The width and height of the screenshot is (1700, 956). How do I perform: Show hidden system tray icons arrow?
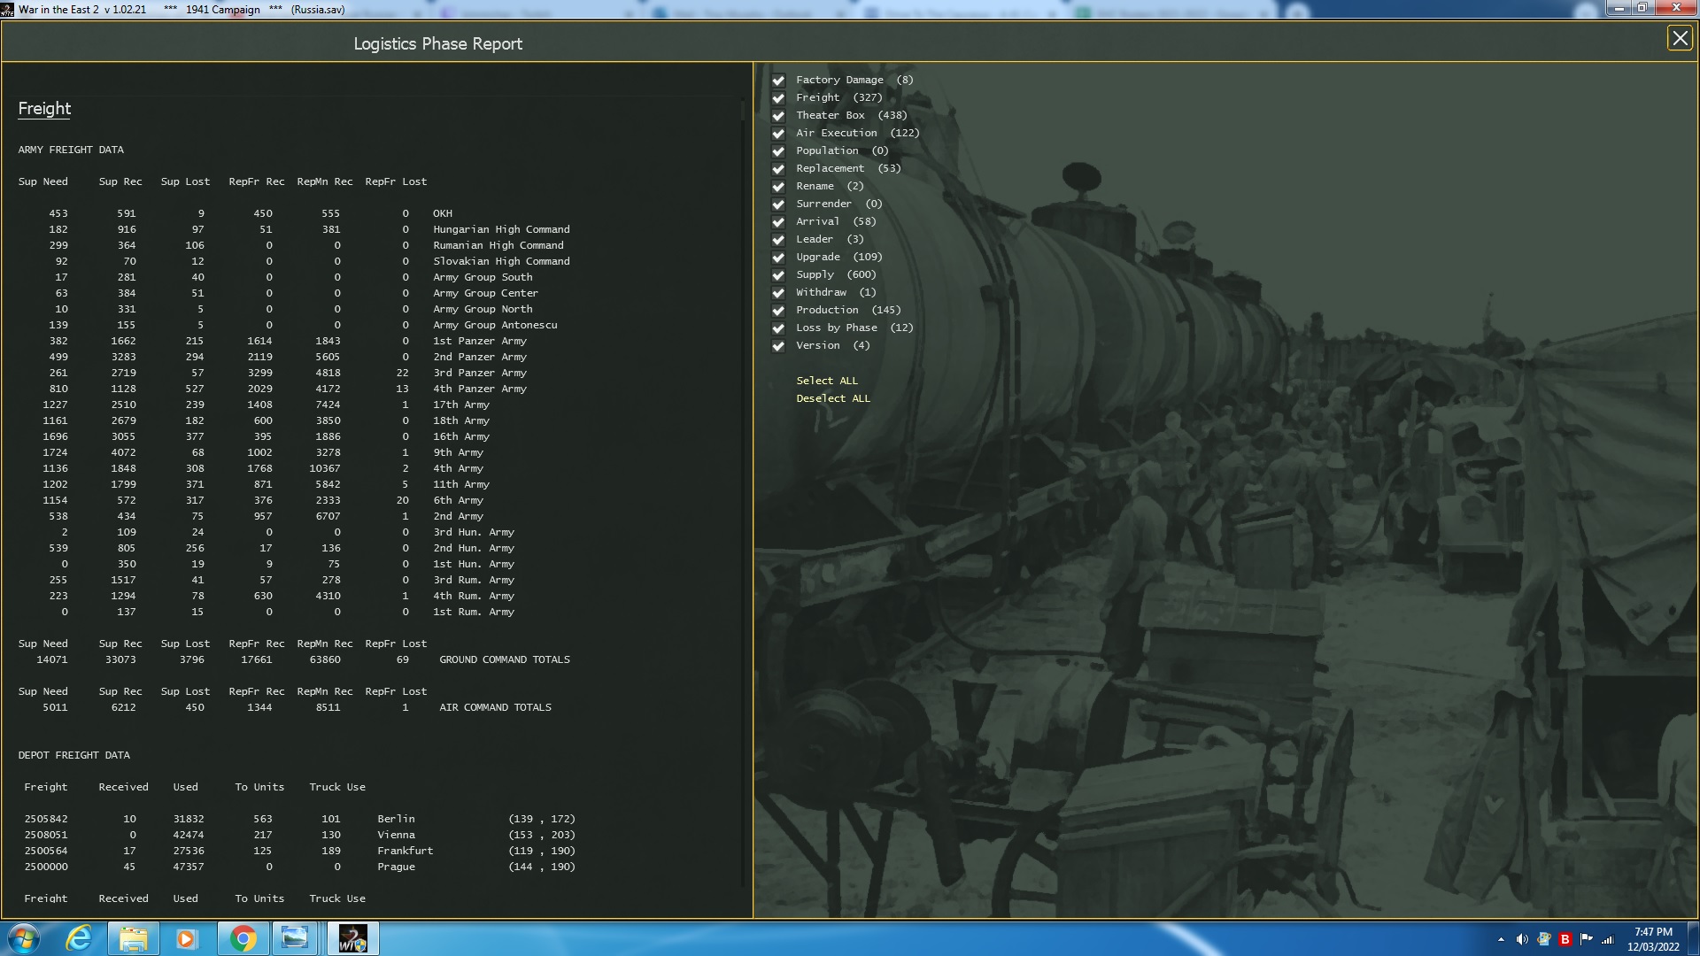pyautogui.click(x=1501, y=939)
